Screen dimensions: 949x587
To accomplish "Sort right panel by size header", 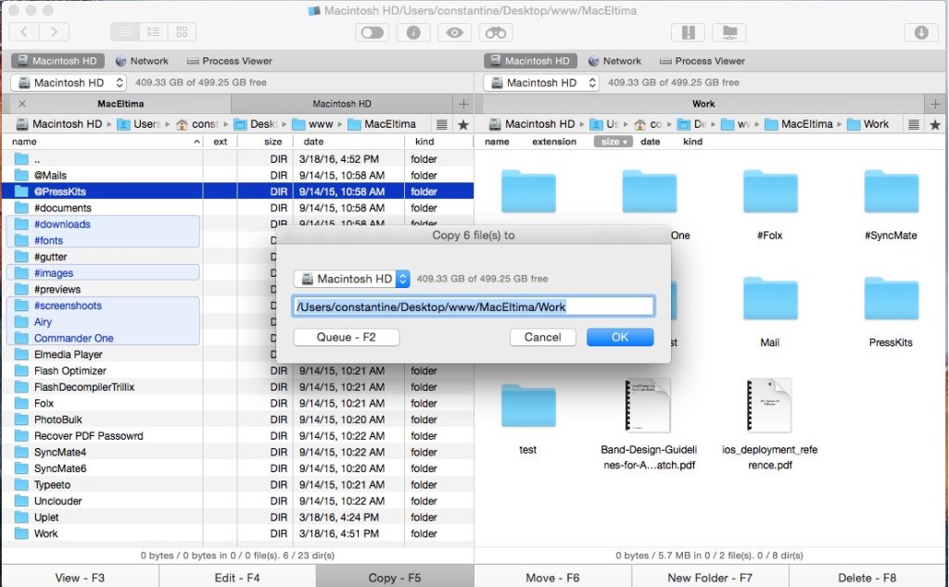I will coord(614,142).
